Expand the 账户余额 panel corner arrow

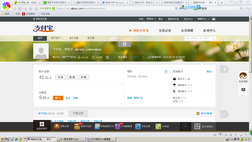click(x=121, y=83)
